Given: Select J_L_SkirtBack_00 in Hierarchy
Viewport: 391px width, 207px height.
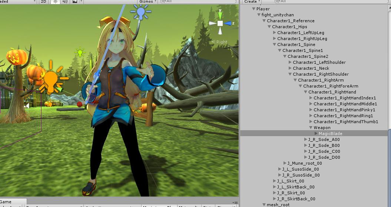Looking at the screenshot, I should click(296, 187).
